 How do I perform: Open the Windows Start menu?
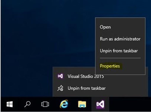pos(9,104)
